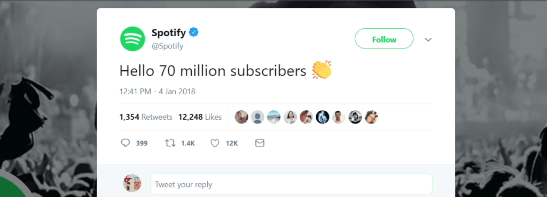The image size is (547, 197).
Task: Open the @Spotify handle link
Action: [x=167, y=46]
